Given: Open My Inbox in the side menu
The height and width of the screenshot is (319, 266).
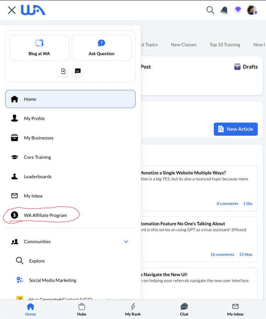Looking at the screenshot, I should point(71,196).
